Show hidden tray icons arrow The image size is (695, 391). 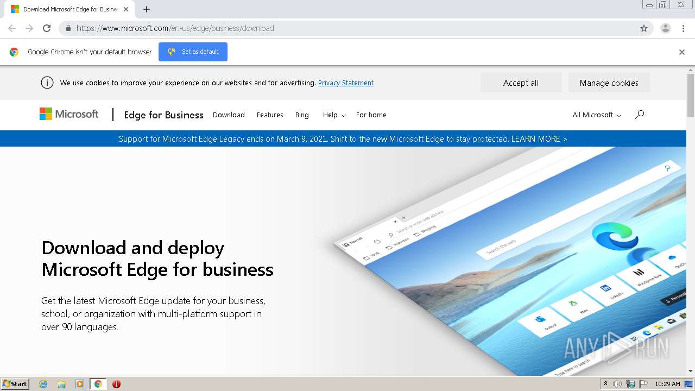pyautogui.click(x=605, y=384)
